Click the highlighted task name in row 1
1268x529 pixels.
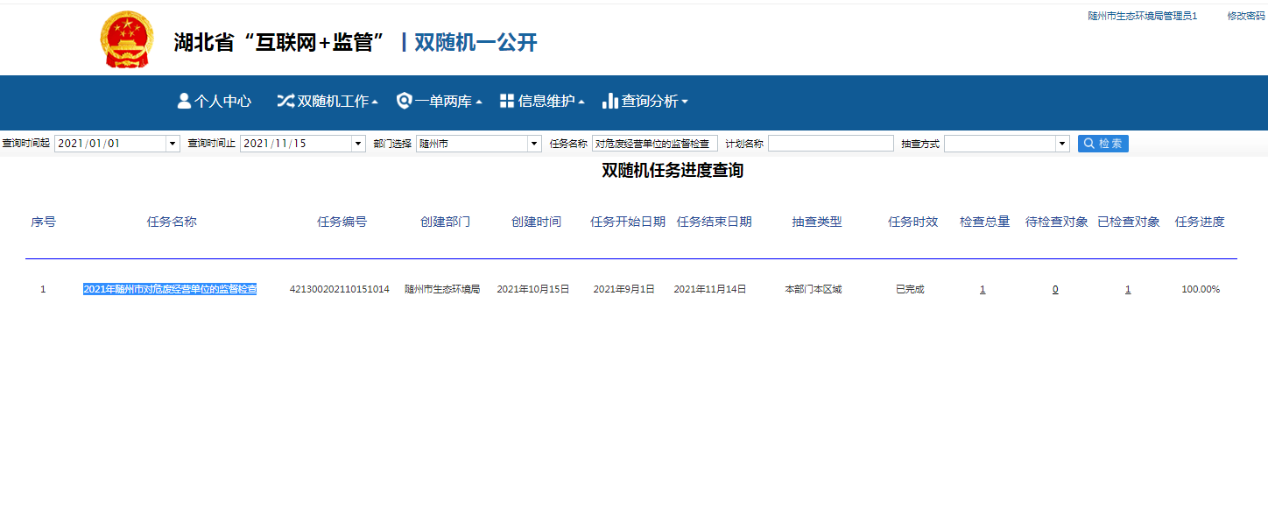click(x=170, y=289)
